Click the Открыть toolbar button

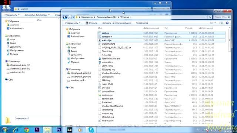(91, 23)
